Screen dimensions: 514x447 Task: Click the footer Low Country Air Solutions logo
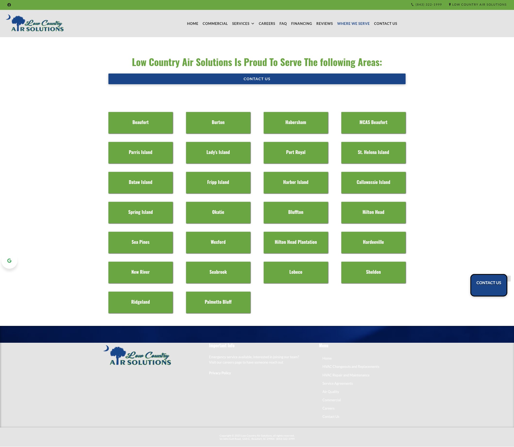click(x=137, y=355)
